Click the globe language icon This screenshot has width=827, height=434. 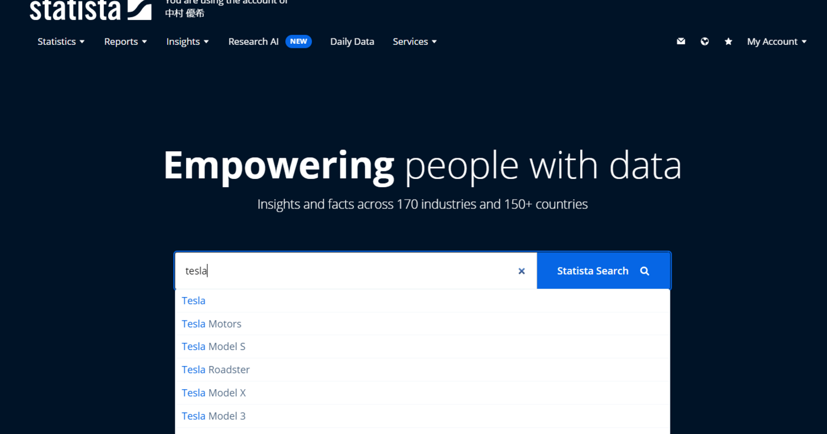pos(705,41)
